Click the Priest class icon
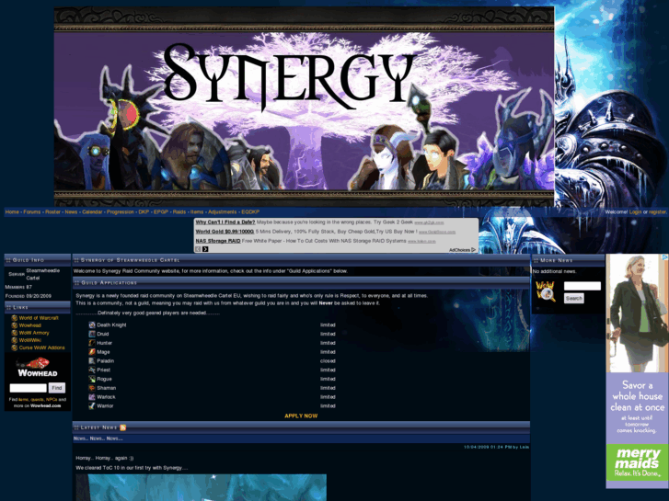 click(92, 370)
